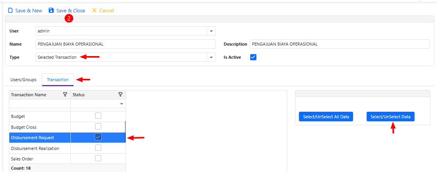Expand the Status filter row dropdown
Viewport: 437px width, 172px height.
coord(121,104)
